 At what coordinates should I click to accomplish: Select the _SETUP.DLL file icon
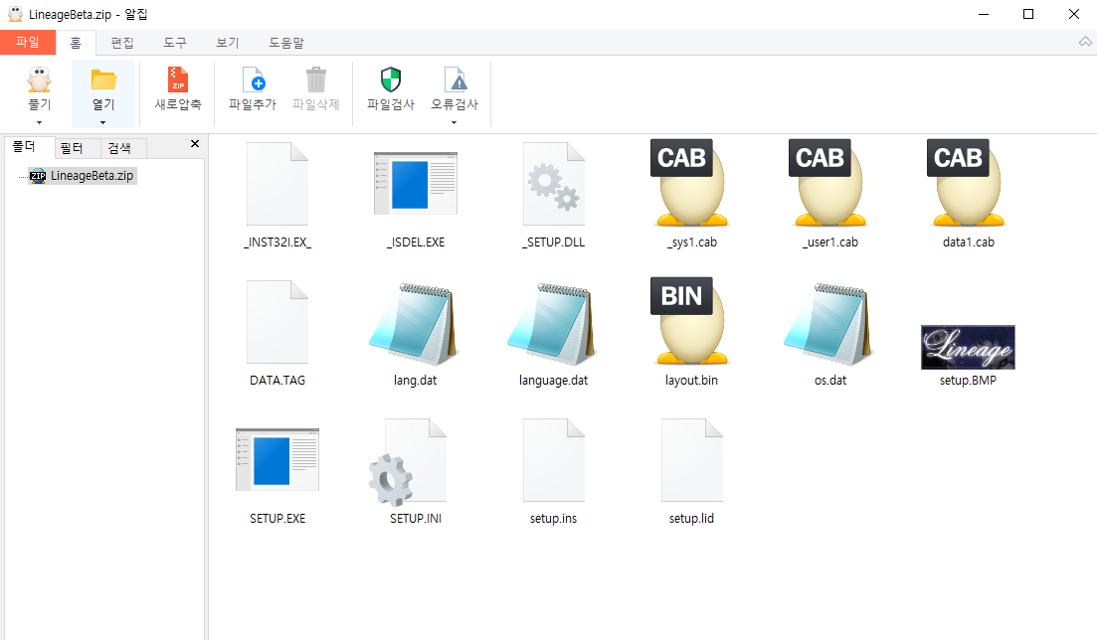pos(553,184)
